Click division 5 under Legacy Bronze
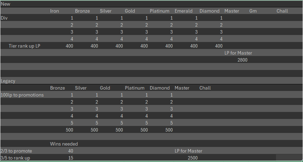Viewport: 303px width, 162px height. point(72,123)
